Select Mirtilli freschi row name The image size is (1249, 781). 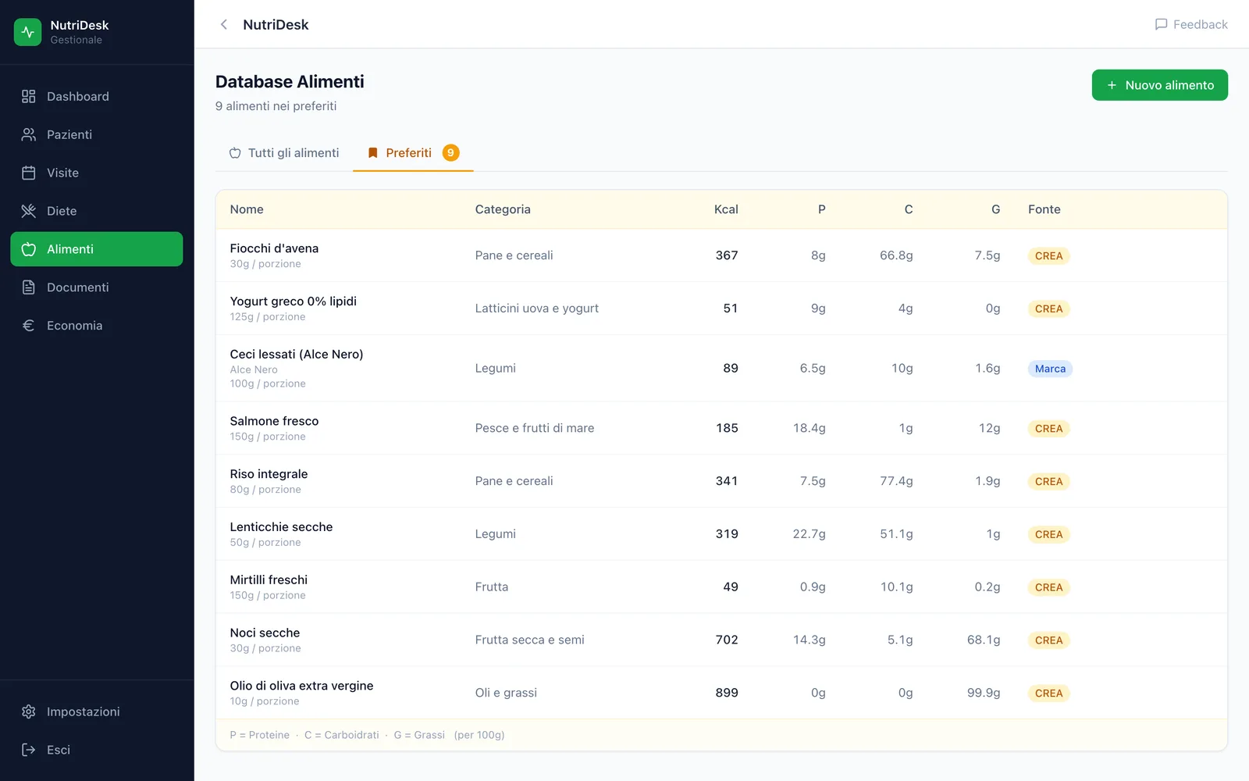point(269,580)
